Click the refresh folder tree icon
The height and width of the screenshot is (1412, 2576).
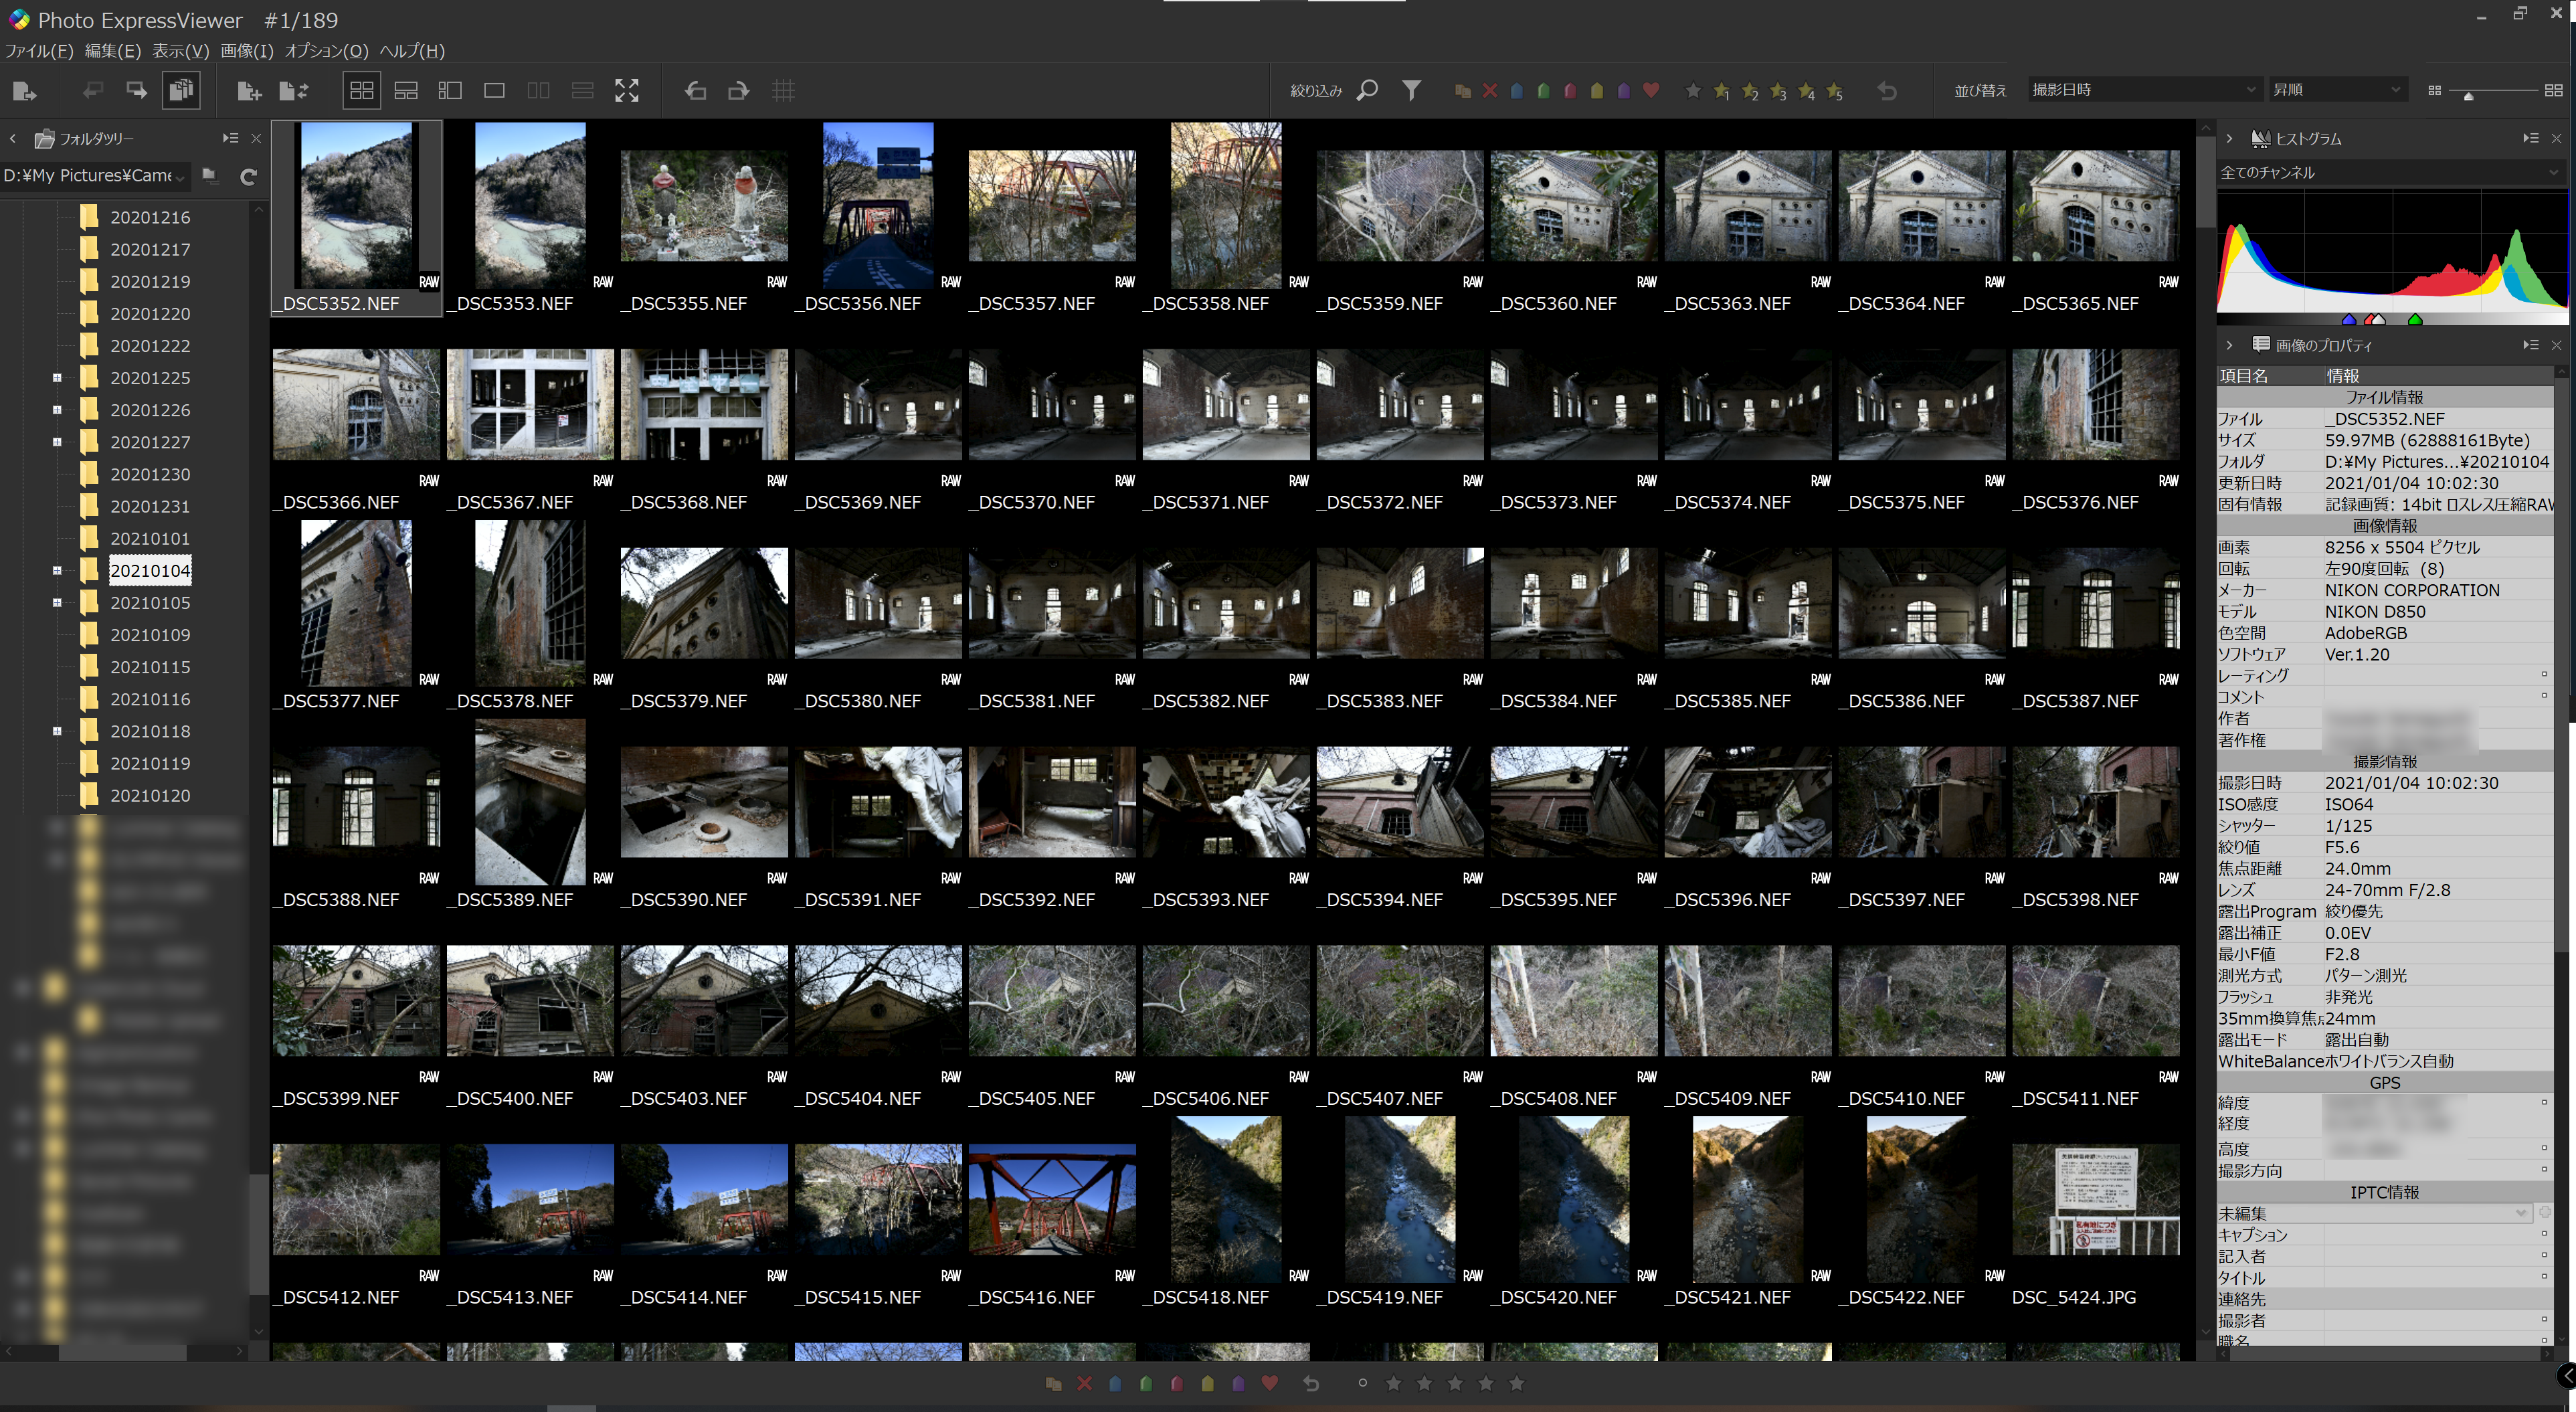coord(249,177)
